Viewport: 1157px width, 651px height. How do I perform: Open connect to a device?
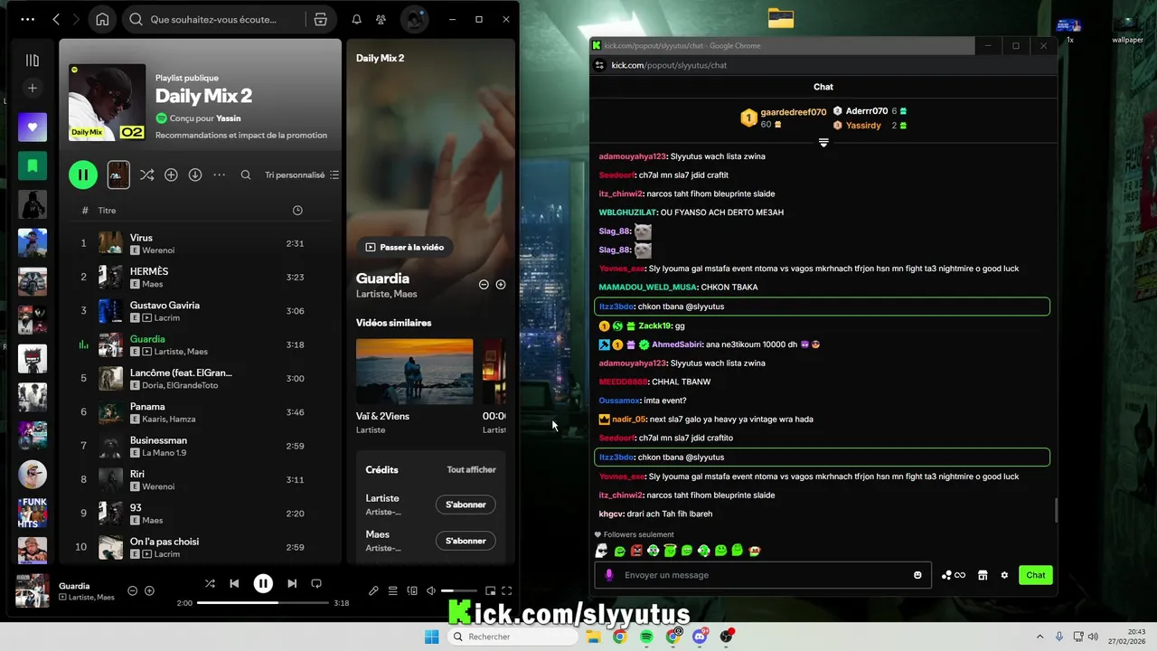coord(412,590)
